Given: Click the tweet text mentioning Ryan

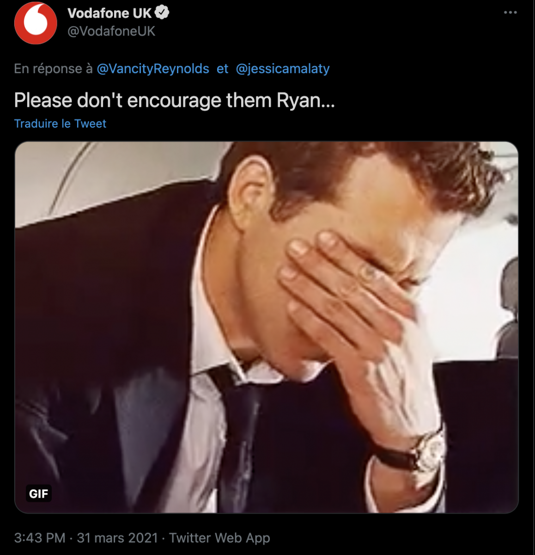Looking at the screenshot, I should [x=174, y=100].
